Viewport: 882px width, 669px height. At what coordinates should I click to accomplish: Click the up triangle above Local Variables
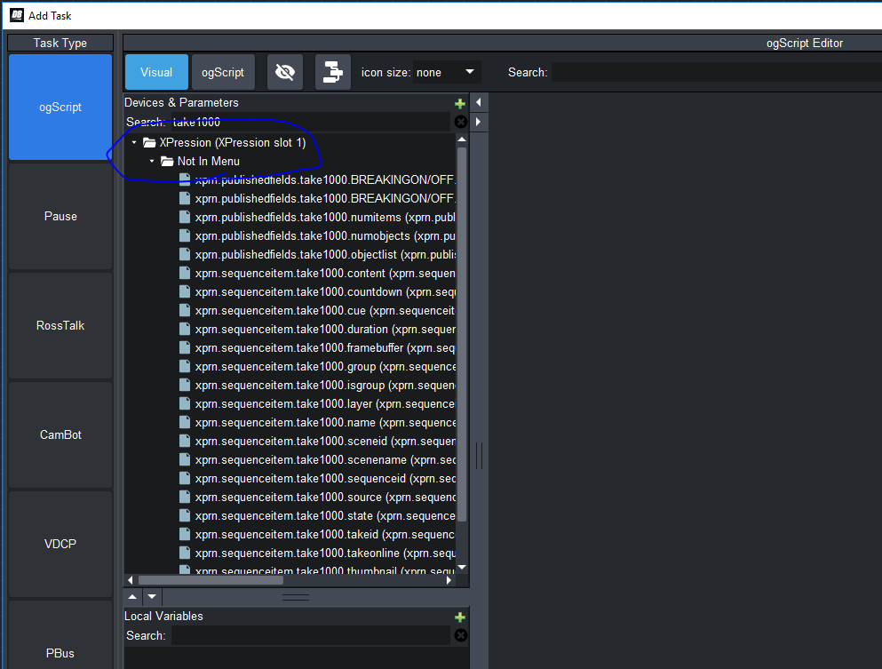coord(132,596)
